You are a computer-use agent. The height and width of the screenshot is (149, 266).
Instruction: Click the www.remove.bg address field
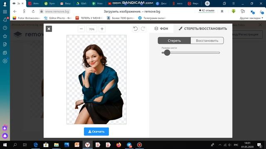click(x=57, y=12)
